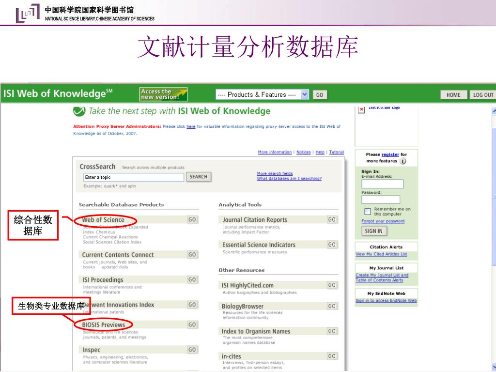Open the Products & Features dropdown
This screenshot has width=496, height=372.
pyautogui.click(x=262, y=94)
